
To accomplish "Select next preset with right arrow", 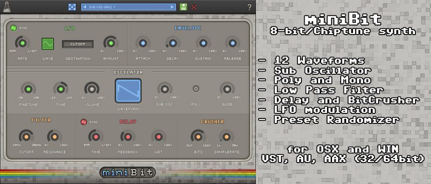I will 172,7.
